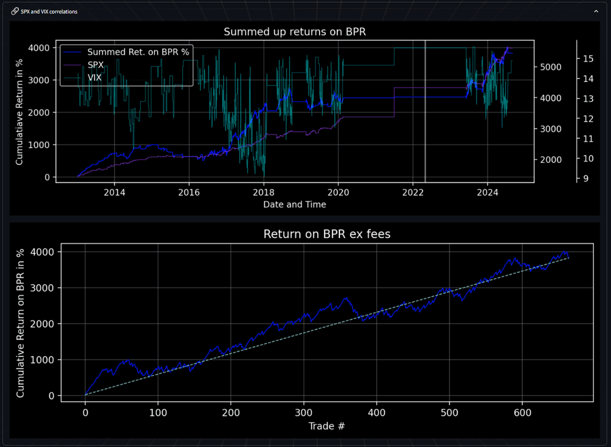Click the Return on BPR ex fees chart title
The width and height of the screenshot is (611, 447).
(327, 233)
